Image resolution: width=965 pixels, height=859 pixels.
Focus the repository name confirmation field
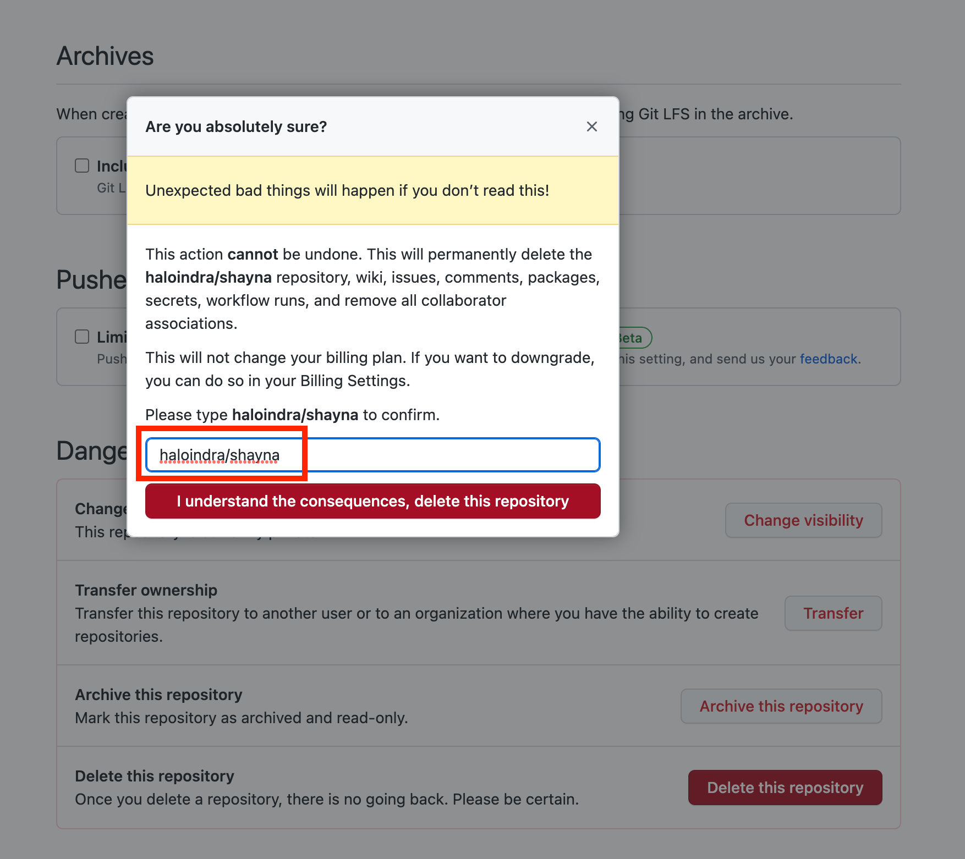[x=373, y=455]
